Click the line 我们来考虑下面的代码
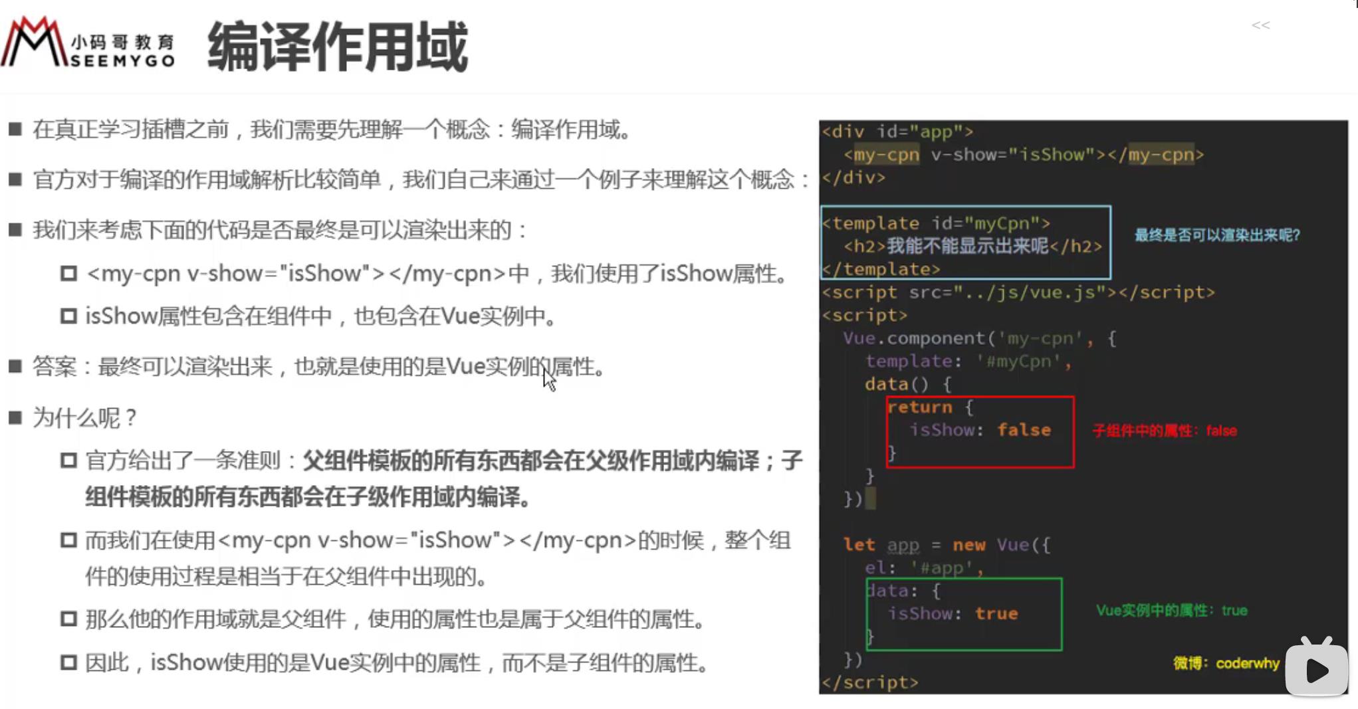 280,231
